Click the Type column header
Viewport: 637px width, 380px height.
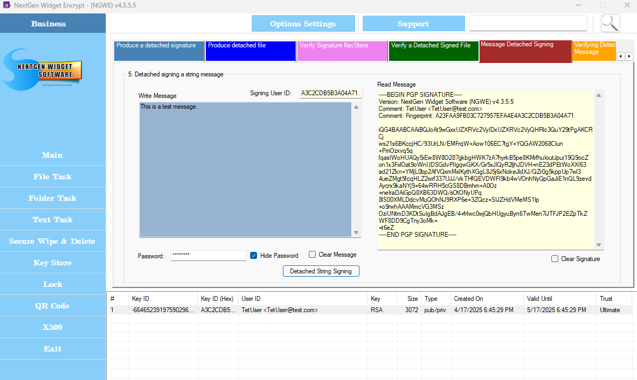pos(437,299)
